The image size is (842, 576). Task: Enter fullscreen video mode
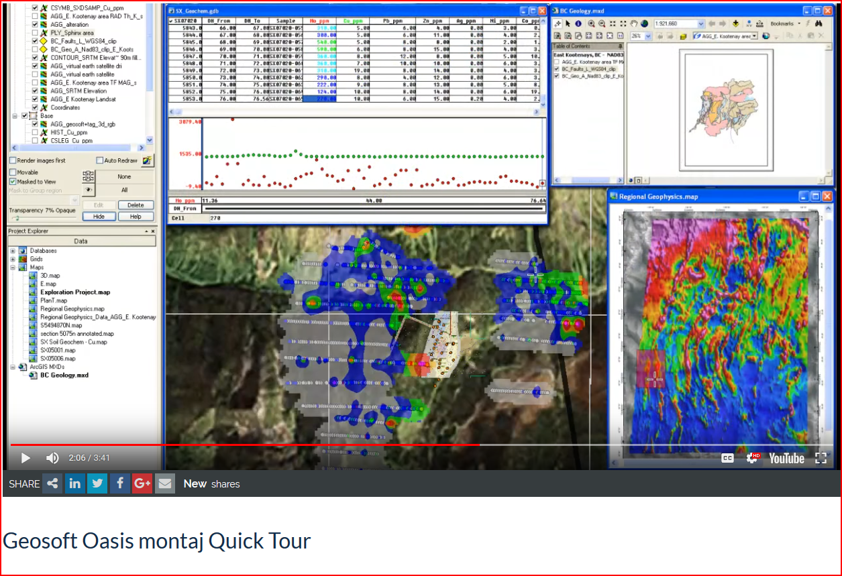(821, 458)
